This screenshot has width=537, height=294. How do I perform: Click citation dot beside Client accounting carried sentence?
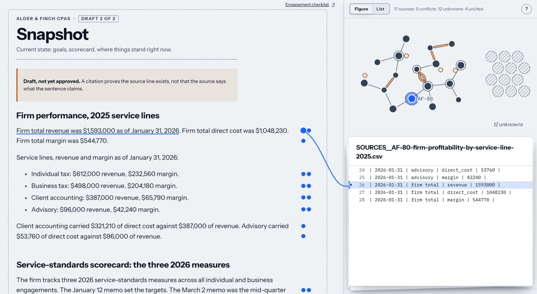tap(303, 226)
